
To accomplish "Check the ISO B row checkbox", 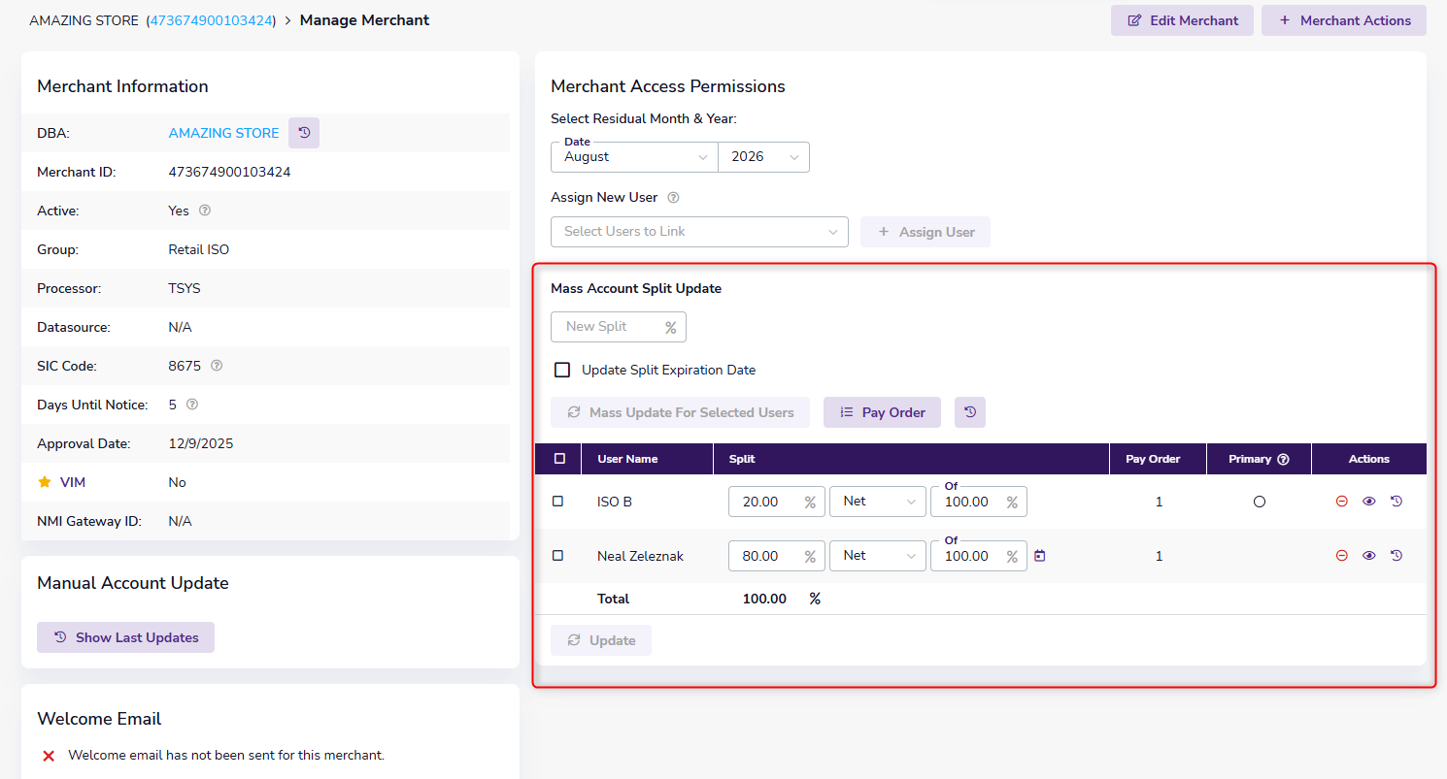I will [x=557, y=502].
